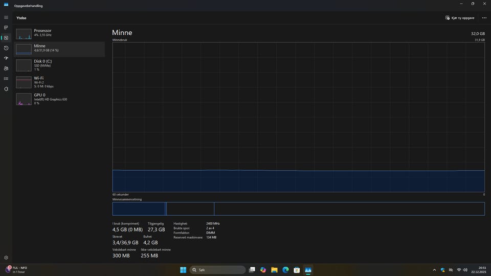Open the three-dot more options menu
The width and height of the screenshot is (491, 276).
click(484, 18)
